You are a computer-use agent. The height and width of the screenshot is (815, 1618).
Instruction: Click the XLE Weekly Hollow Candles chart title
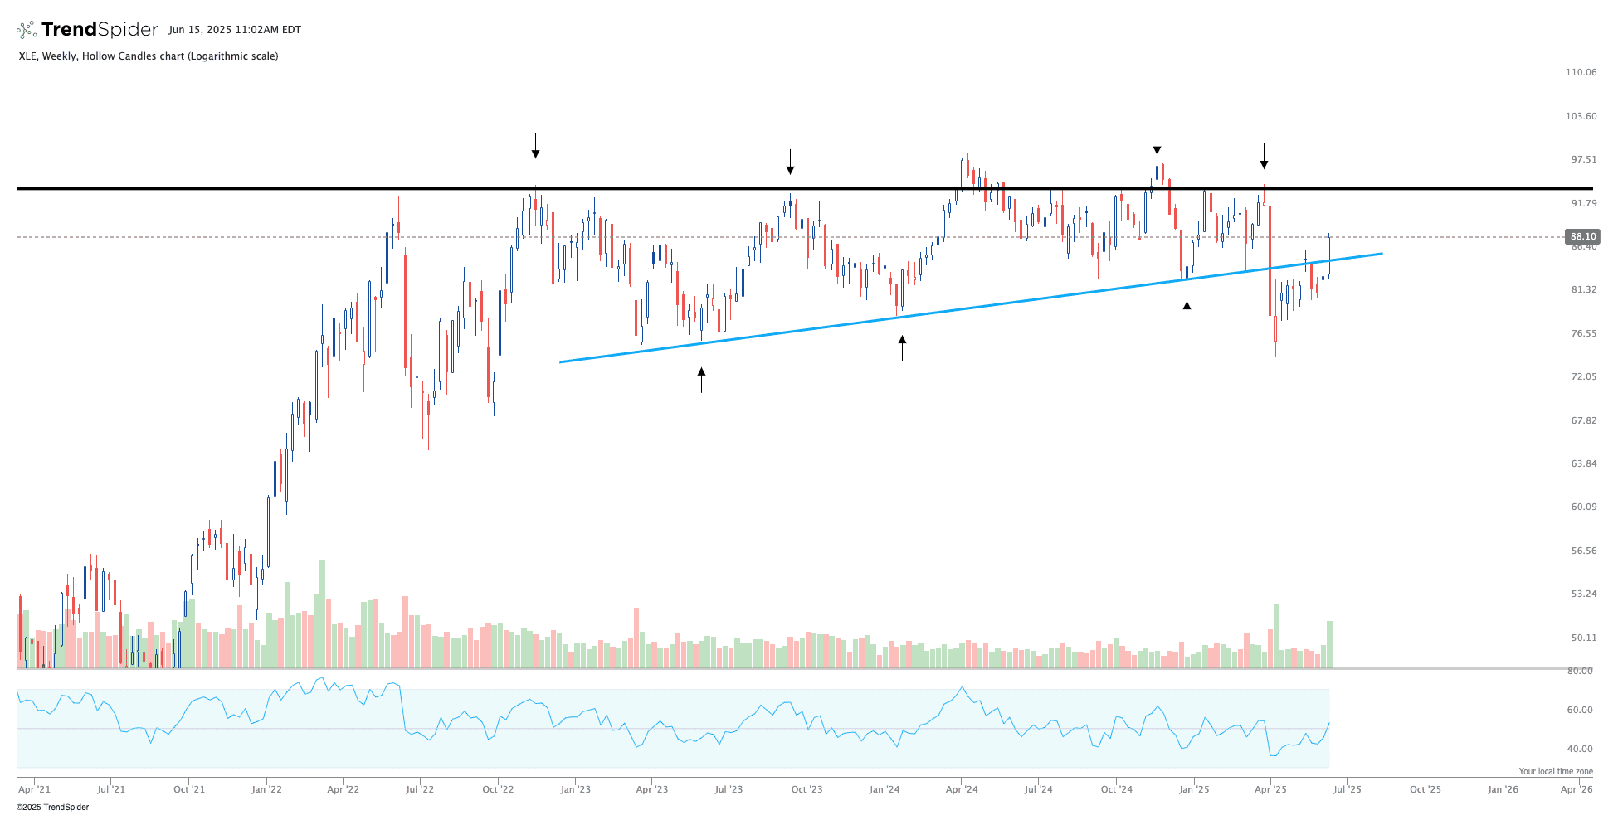pos(149,56)
